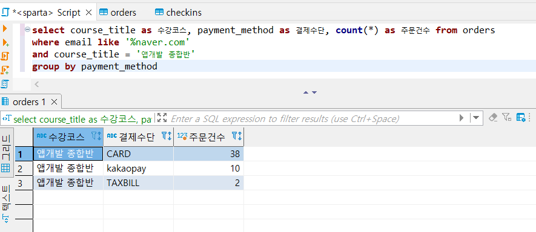Open explain execution plan icon
536x232 pixels.
click(5, 83)
